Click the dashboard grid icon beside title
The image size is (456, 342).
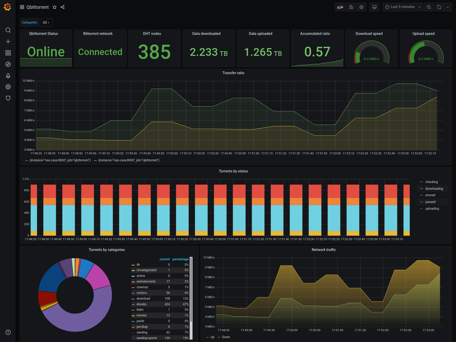tap(22, 7)
